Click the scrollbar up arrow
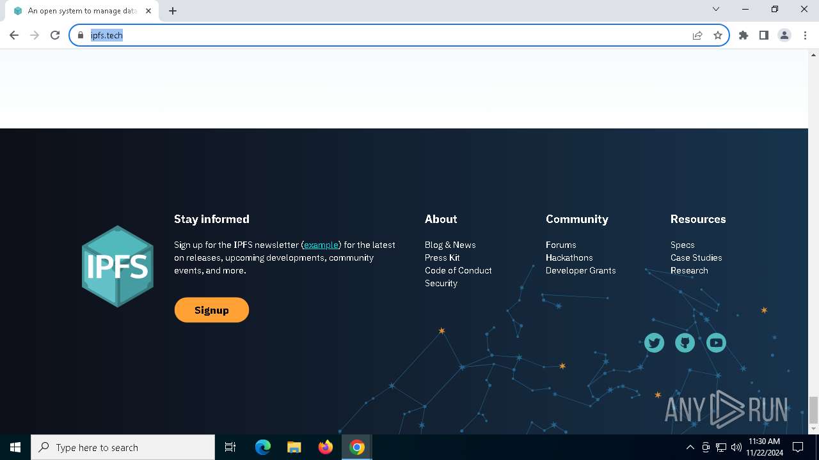 coord(813,54)
